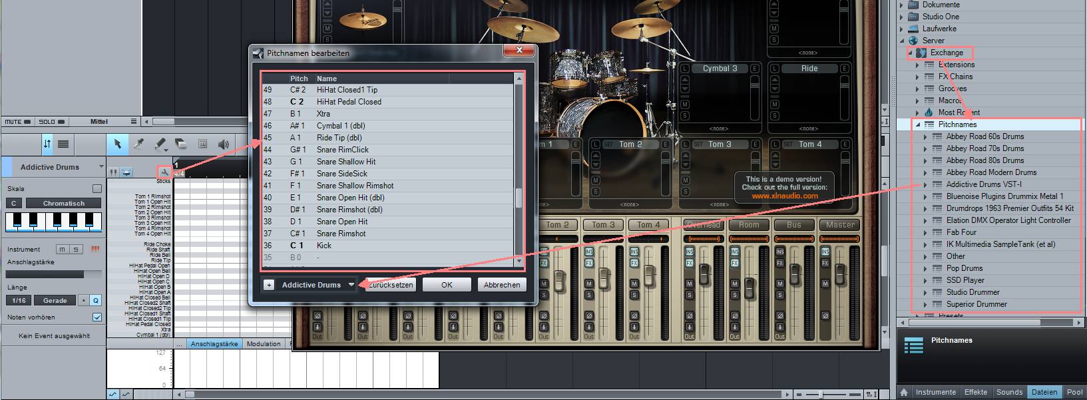Click the Pitchnames list icon in tree
Image resolution: width=1087 pixels, height=400 pixels.
(x=929, y=124)
